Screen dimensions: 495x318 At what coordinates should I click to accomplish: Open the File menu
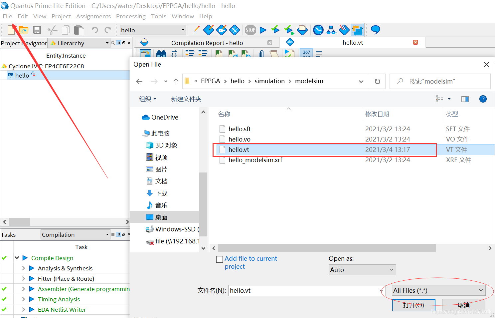[x=7, y=16]
